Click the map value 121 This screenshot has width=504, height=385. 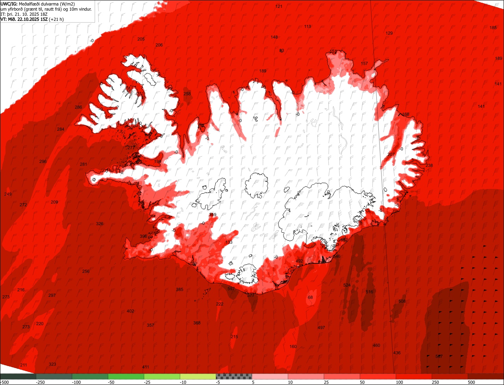(279, 6)
